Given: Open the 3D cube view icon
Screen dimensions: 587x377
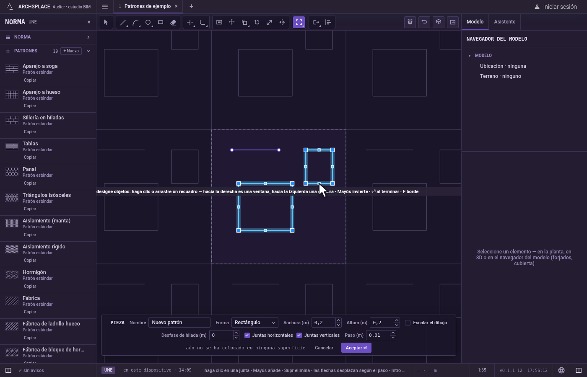Looking at the screenshot, I should point(439,22).
